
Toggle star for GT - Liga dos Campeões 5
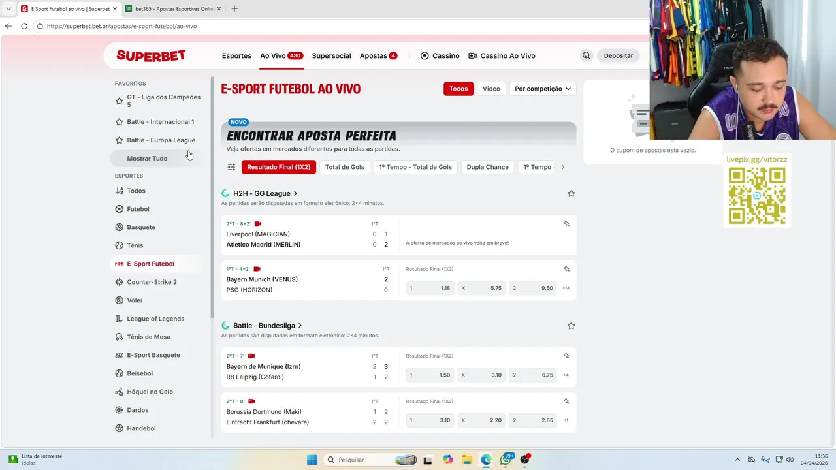[119, 101]
